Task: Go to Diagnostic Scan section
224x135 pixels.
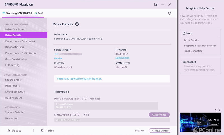Action: click(x=15, y=47)
